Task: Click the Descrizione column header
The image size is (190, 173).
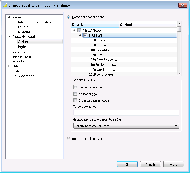Action: [x=95, y=24]
